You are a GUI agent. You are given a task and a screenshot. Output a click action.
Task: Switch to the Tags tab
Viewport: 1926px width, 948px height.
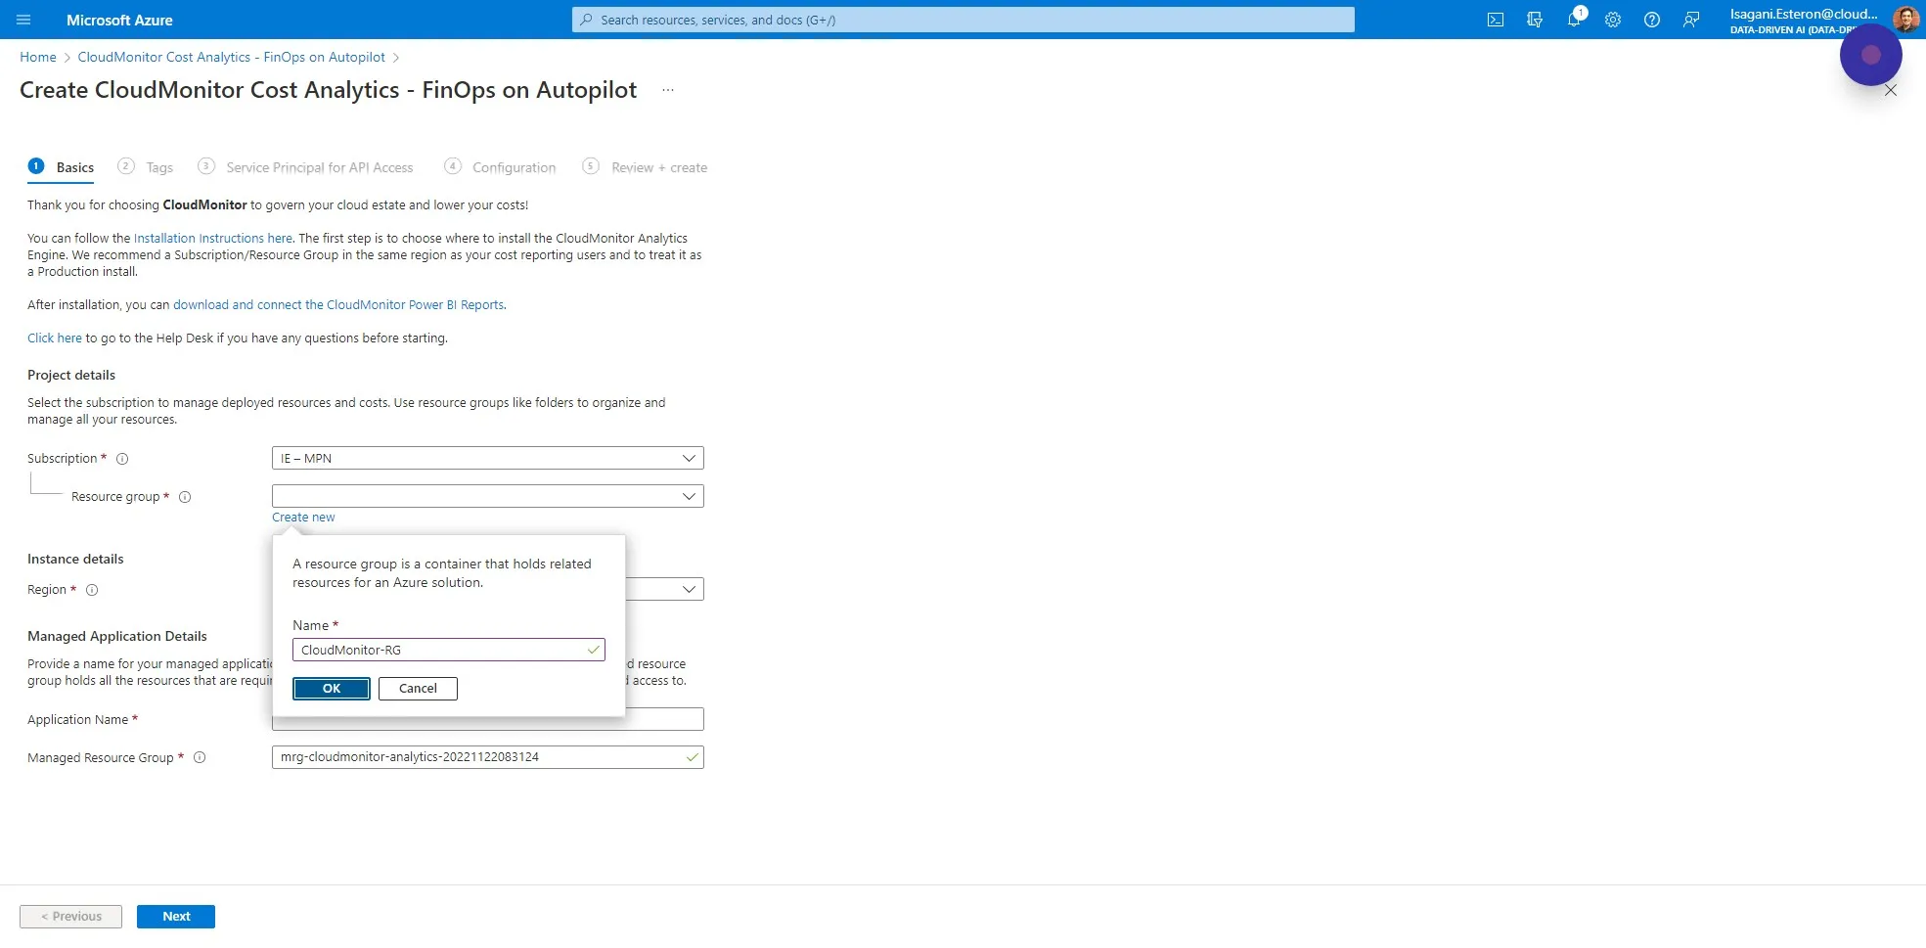pyautogui.click(x=146, y=167)
